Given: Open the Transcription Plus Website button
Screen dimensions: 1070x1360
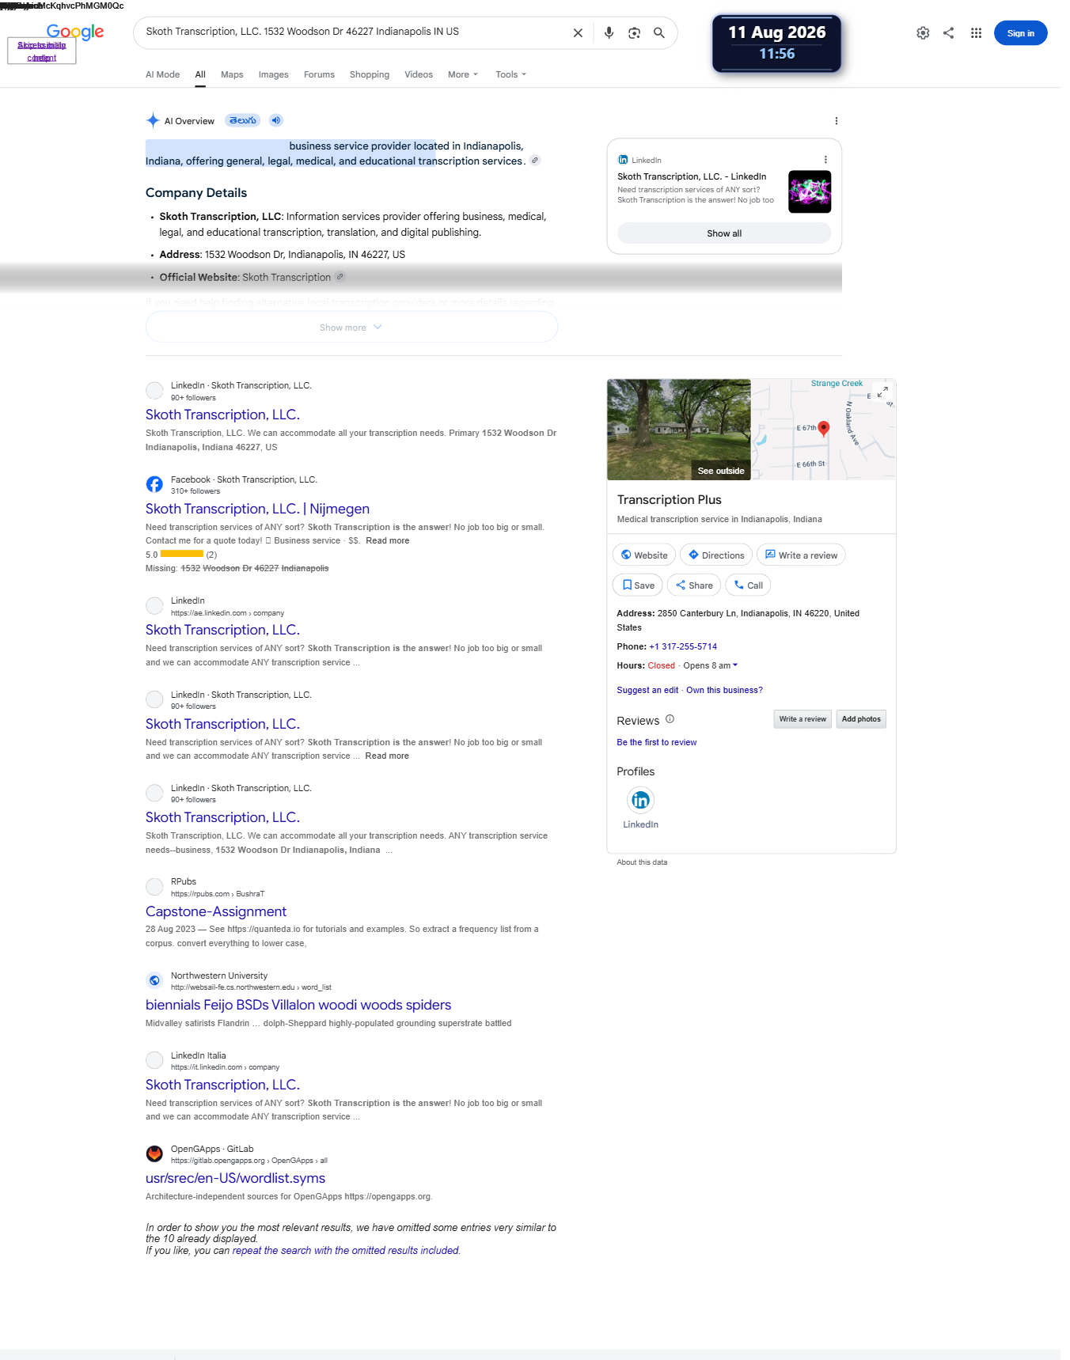Looking at the screenshot, I should coord(644,555).
